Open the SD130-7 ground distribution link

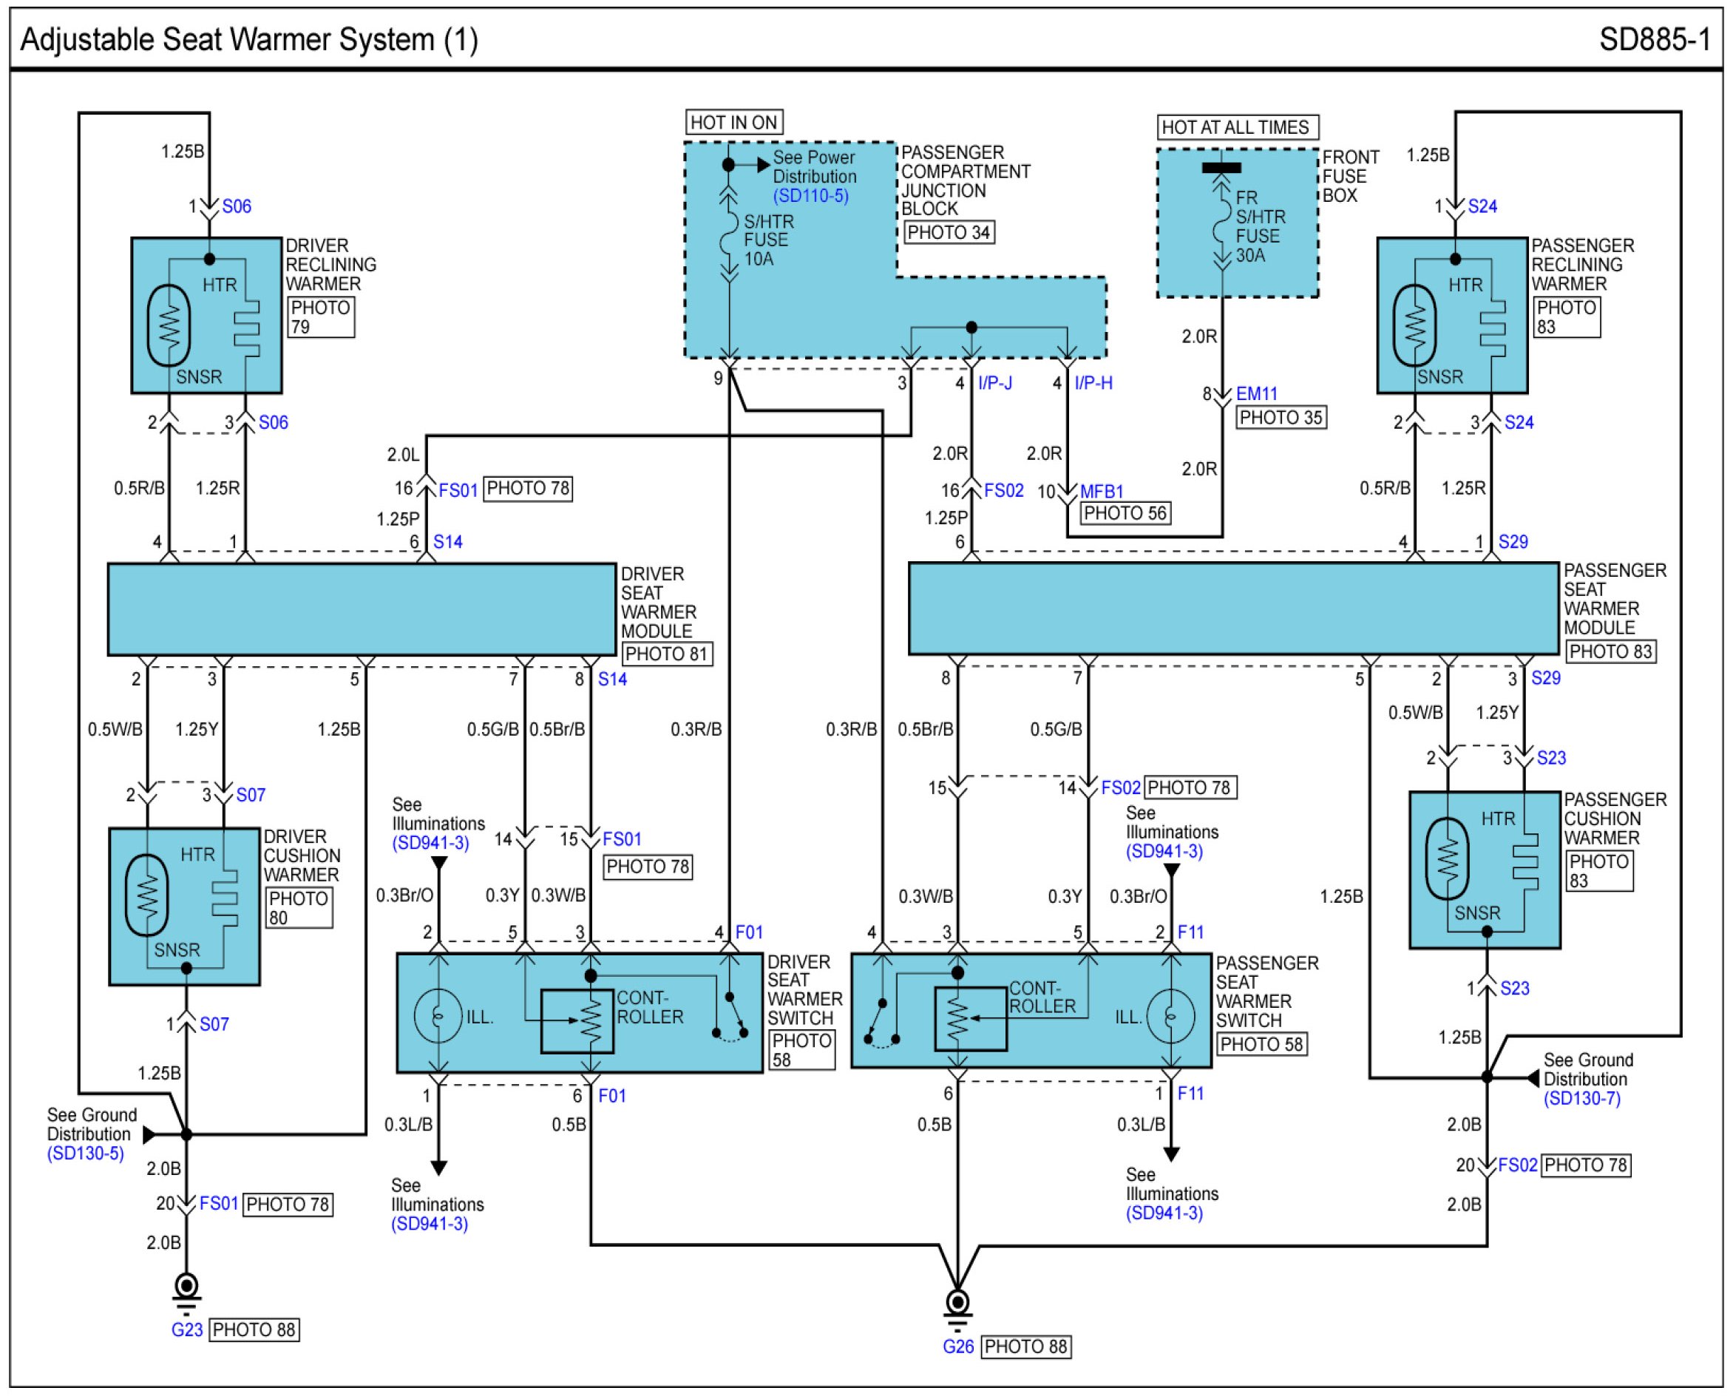click(1581, 1098)
